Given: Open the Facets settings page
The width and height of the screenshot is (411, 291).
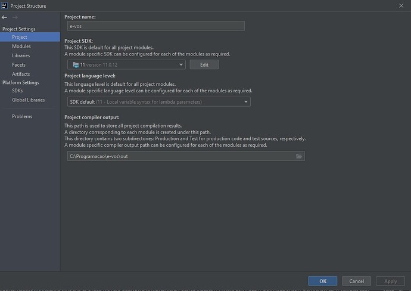Looking at the screenshot, I should (18, 64).
